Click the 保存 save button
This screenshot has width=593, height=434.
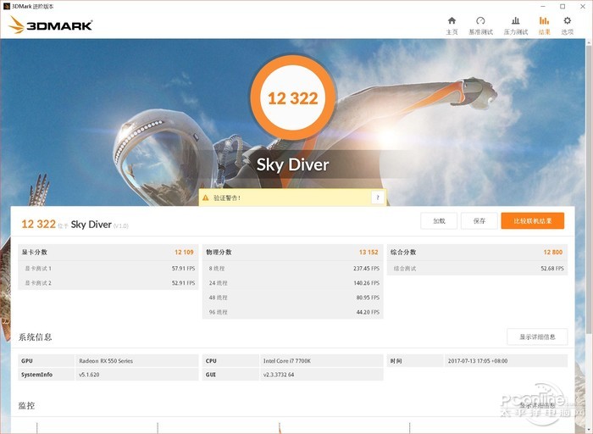(x=479, y=221)
